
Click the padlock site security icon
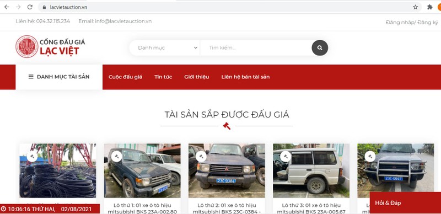click(44, 7)
